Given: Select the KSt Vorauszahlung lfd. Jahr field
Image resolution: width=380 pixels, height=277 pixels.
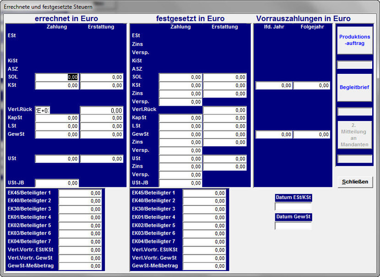Looking at the screenshot, I should (274, 85).
